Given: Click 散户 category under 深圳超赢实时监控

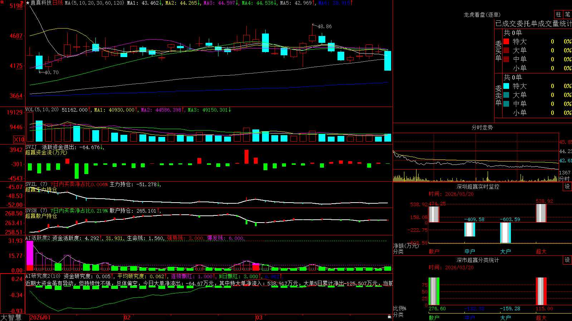Looking at the screenshot, I should pos(434,251).
